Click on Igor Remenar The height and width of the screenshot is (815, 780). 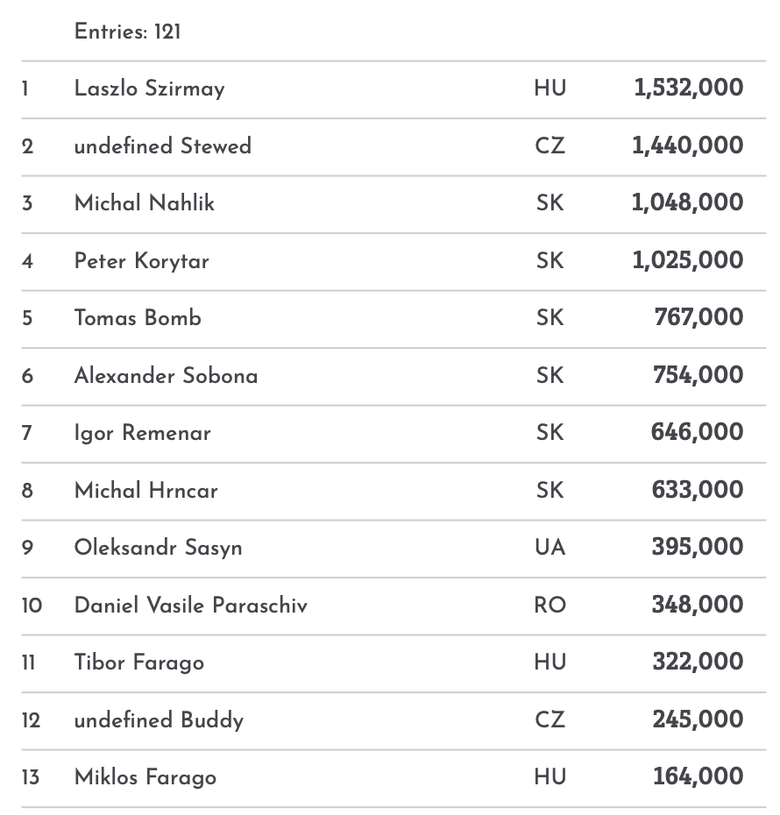pos(142,433)
